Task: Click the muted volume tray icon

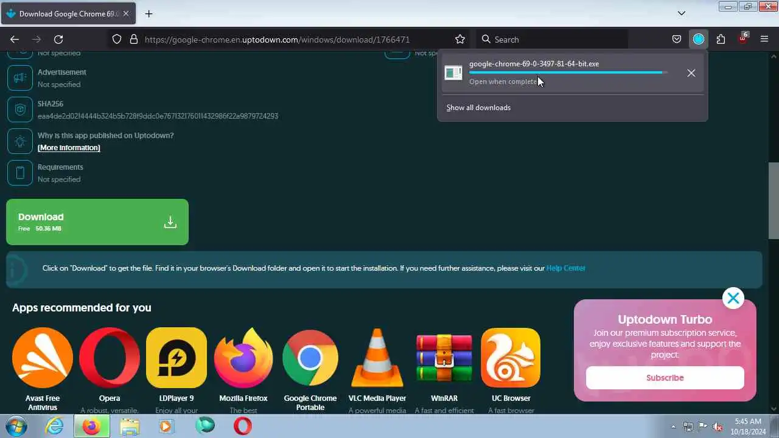Action: tap(718, 426)
